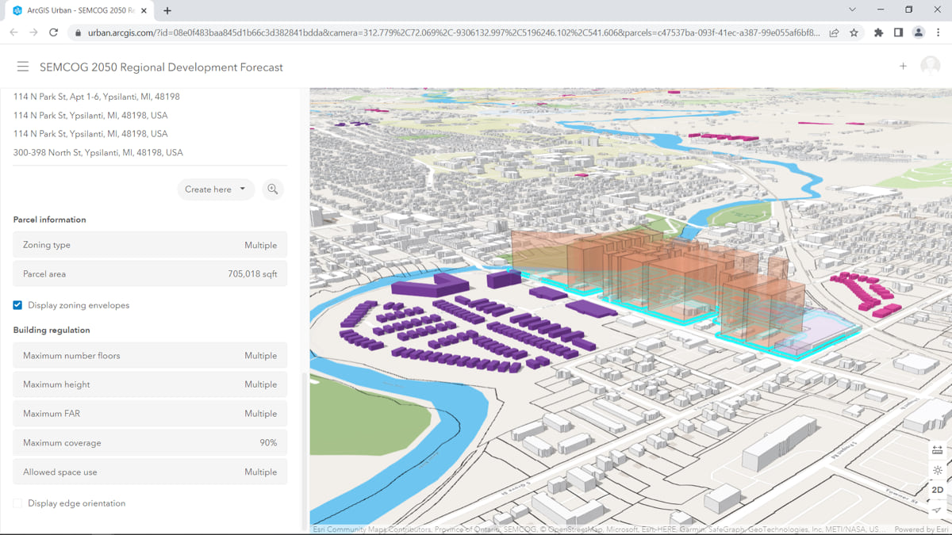Screen dimensions: 952x535
Task: Open the daylight sun settings
Action: tap(937, 470)
